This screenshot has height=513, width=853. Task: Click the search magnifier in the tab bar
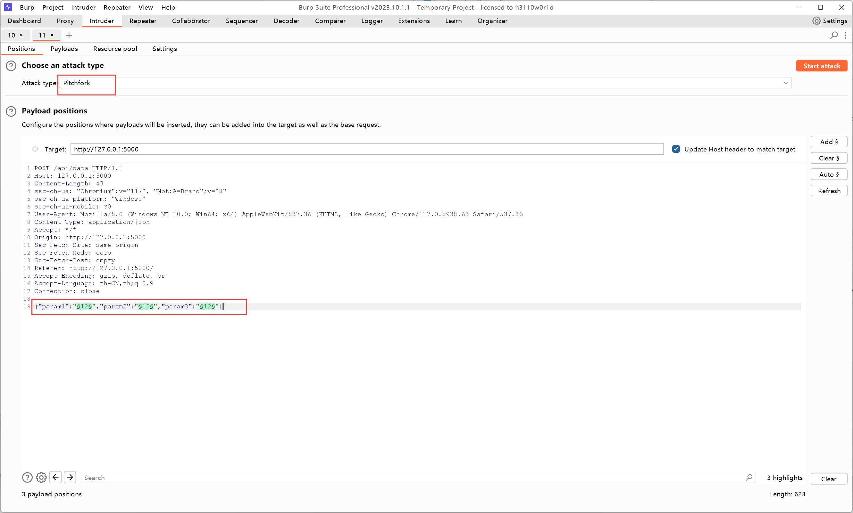click(x=834, y=35)
